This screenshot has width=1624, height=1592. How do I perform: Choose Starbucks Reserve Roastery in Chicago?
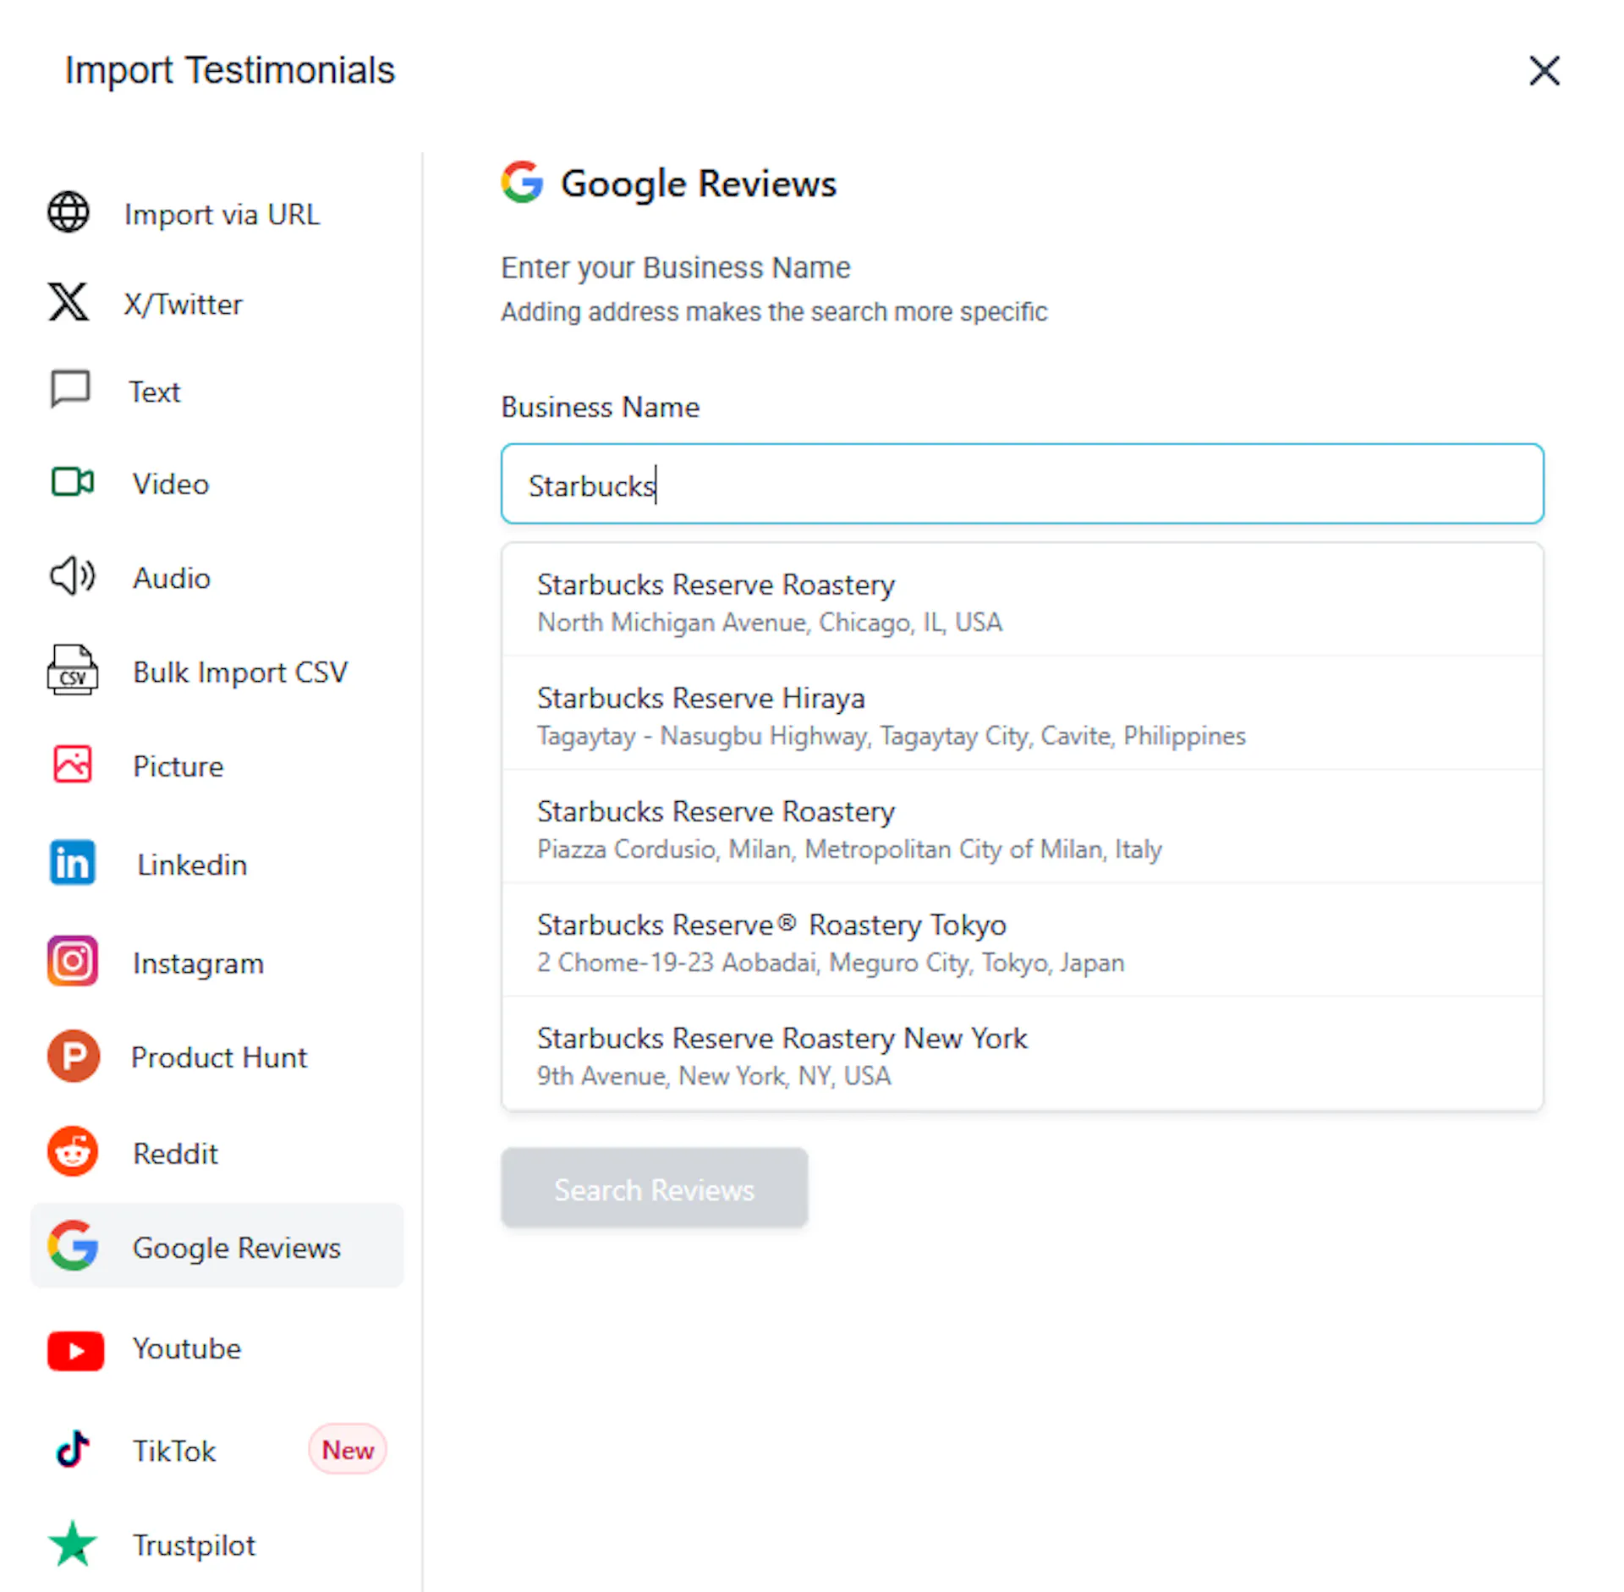[1022, 601]
